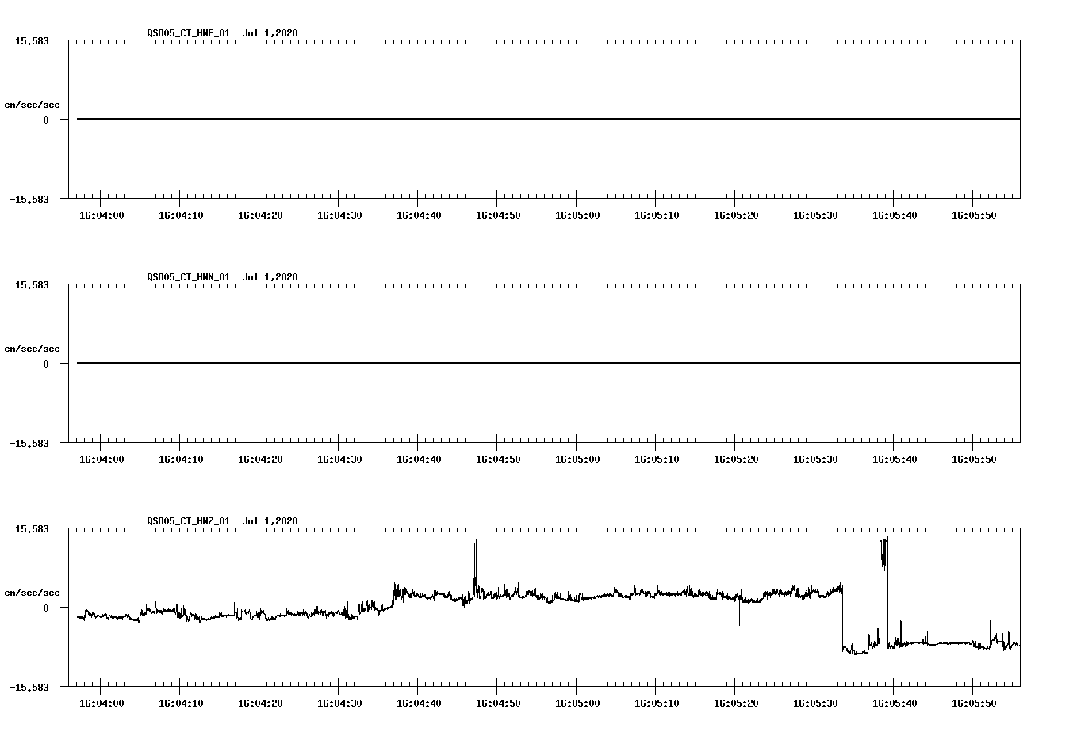Click the HNZ peak cluster near 16:05:39
This screenshot has width=1077, height=732.
click(883, 555)
